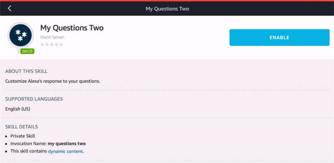The width and height of the screenshot is (334, 163).
Task: Click the About This Skill heading
Action: (26, 71)
